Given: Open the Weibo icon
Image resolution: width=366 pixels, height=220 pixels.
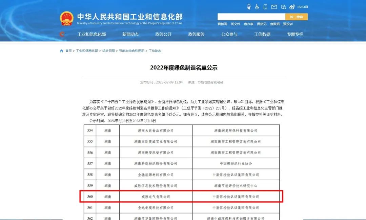Looking at the screenshot, I should tap(292, 6).
